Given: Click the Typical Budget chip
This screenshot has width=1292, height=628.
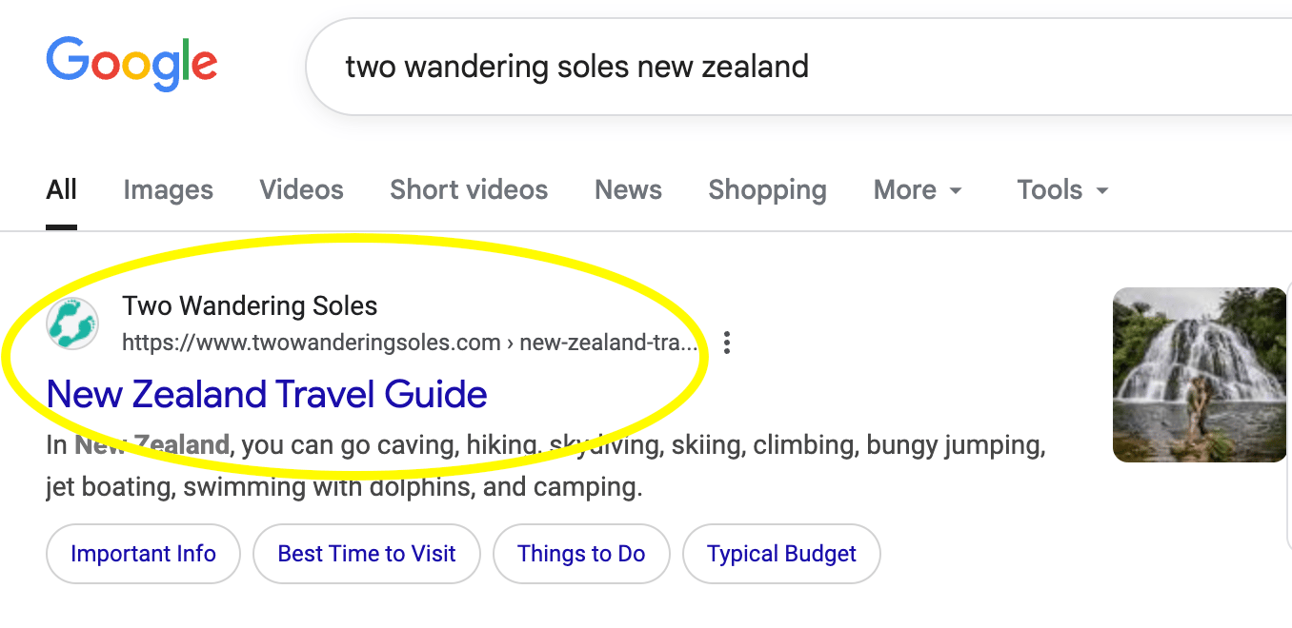Looking at the screenshot, I should (x=781, y=554).
